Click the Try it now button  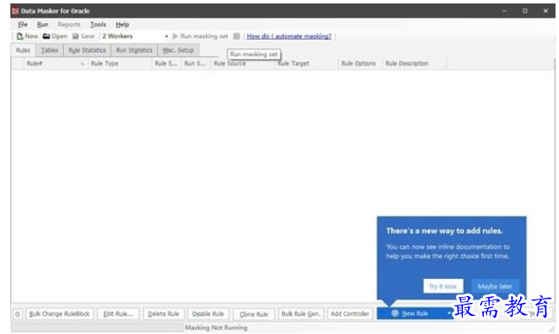[x=443, y=287]
